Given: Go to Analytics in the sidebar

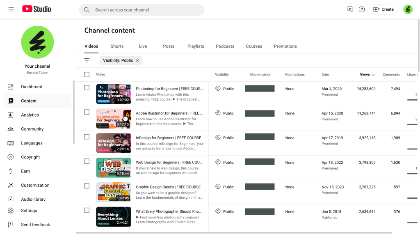Looking at the screenshot, I should point(37,115).
